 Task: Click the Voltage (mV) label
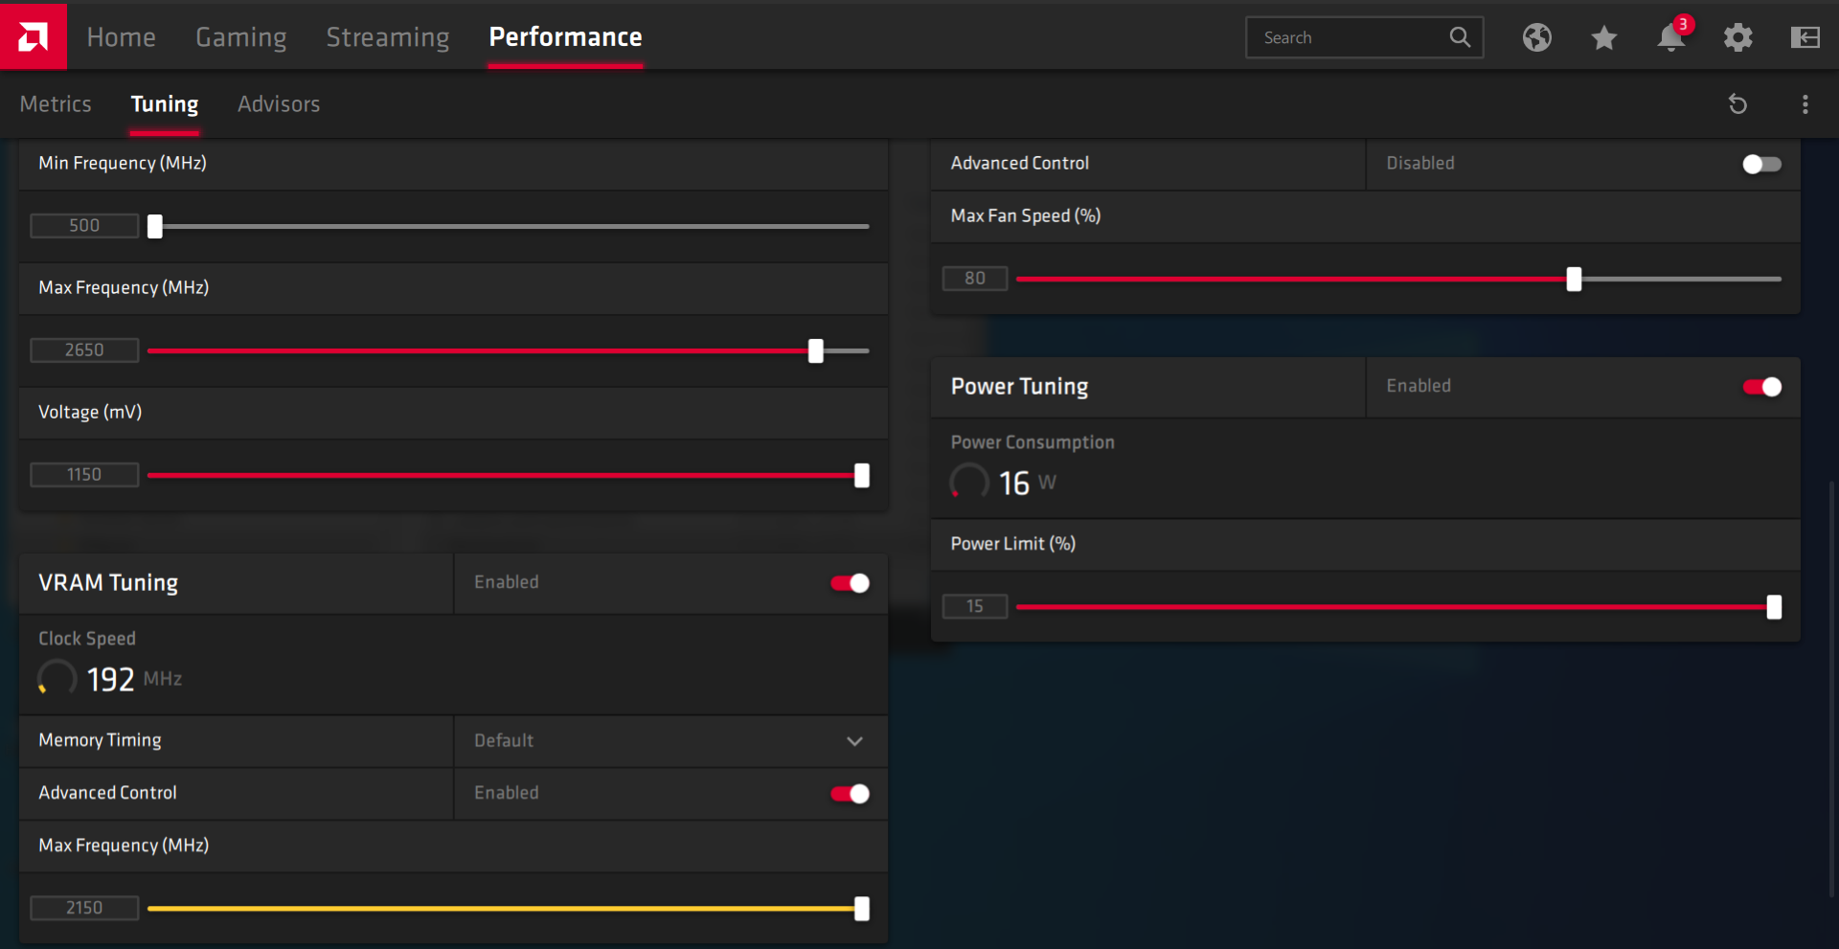coord(90,412)
